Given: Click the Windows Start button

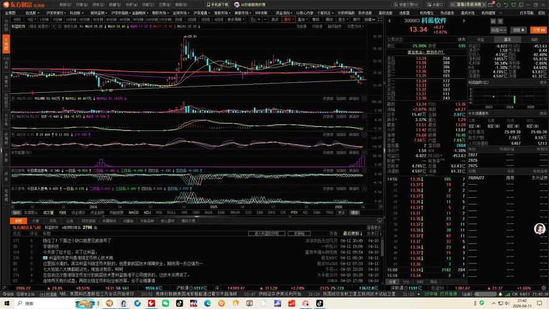Looking at the screenshot, I should coord(6,303).
